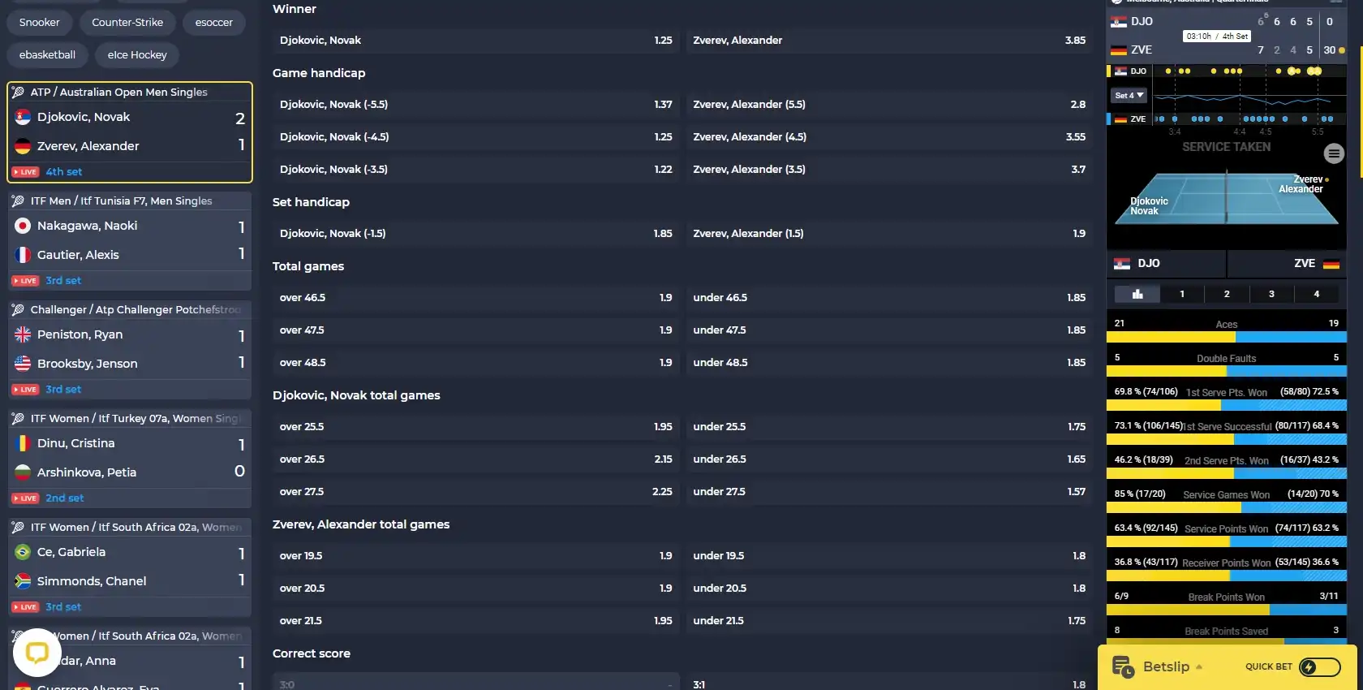
Task: Select the Counter-Strike category chip
Action: 127,23
